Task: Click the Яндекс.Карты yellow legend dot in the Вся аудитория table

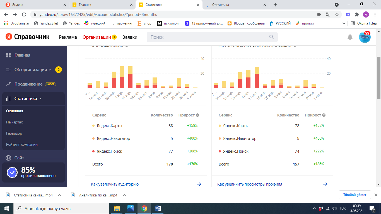Action: pyautogui.click(x=93, y=126)
